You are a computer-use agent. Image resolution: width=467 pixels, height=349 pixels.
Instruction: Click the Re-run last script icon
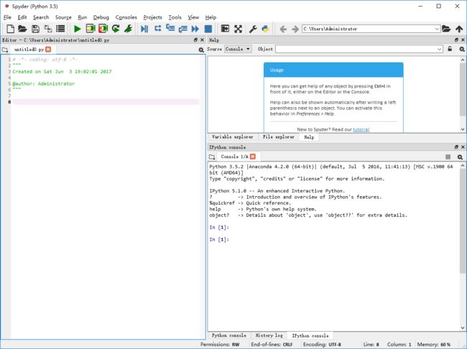116,29
